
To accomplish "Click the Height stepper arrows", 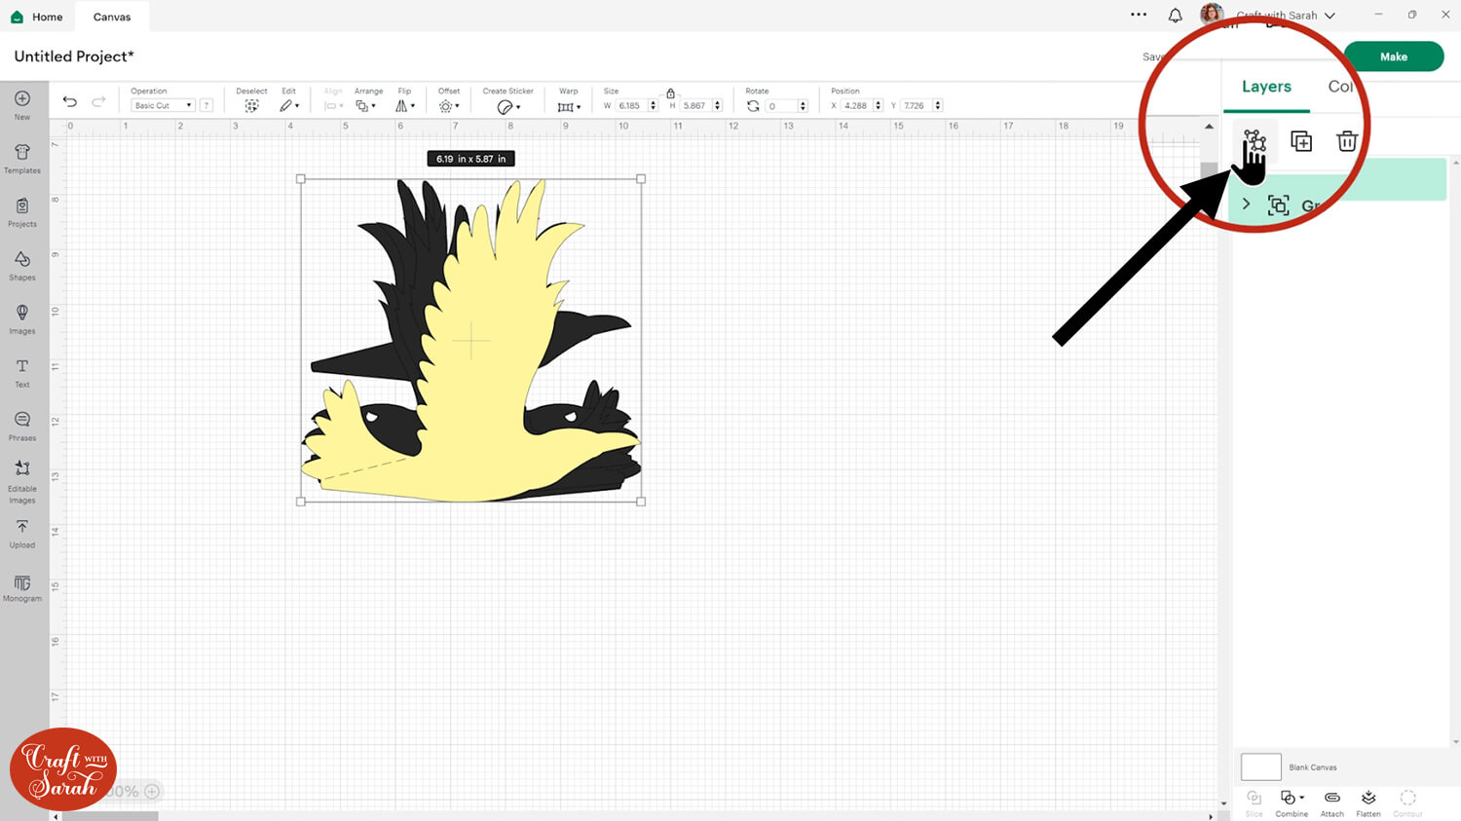I will point(718,105).
